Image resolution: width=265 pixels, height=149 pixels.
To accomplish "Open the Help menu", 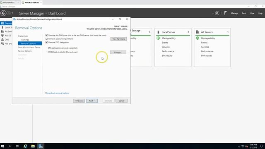I will (260, 13).
